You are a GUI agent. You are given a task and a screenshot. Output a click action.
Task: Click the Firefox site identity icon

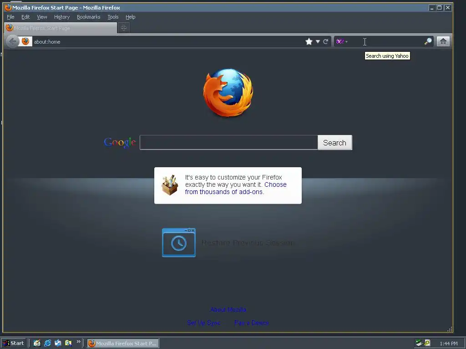coord(25,41)
